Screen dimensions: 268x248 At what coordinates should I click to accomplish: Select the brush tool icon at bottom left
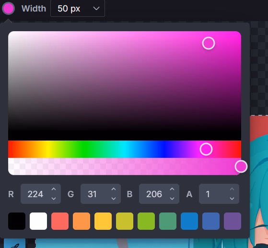[15, 244]
